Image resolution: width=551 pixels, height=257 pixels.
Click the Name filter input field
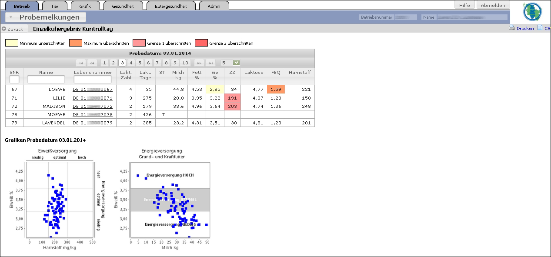click(46, 80)
